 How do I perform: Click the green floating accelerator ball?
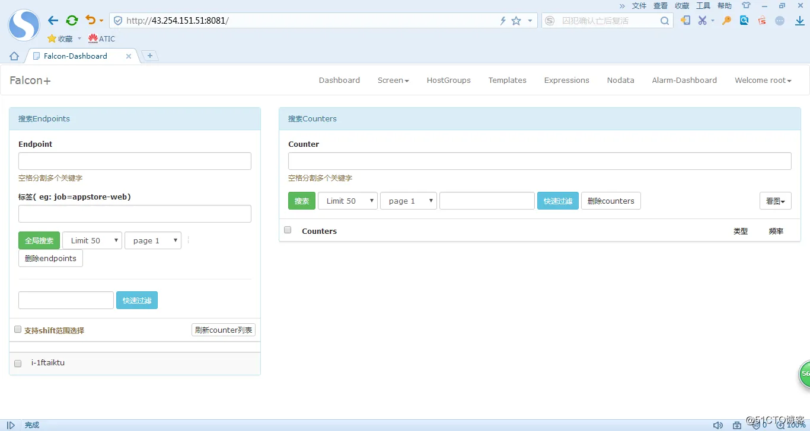click(x=804, y=374)
